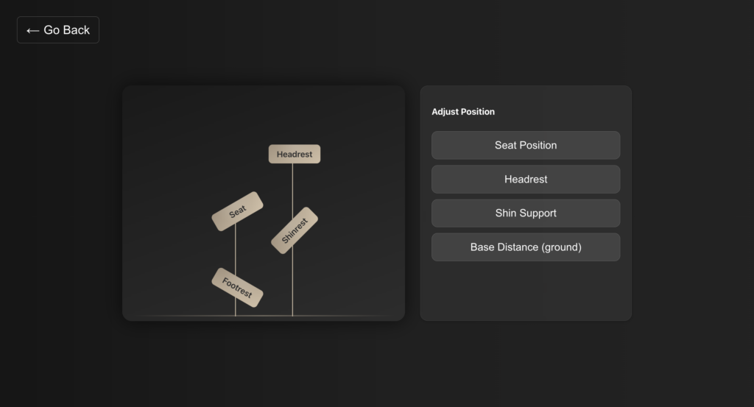This screenshot has width=754, height=407.
Task: Click the line below the Shinrest tag
Action: point(292,283)
